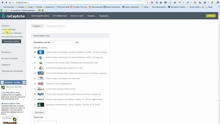
Task: Open 'Поддержка' nav item
Action: click(104, 16)
